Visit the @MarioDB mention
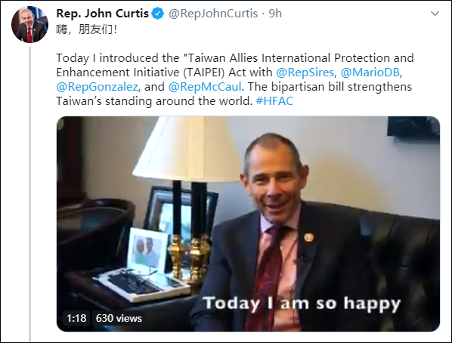 (x=370, y=73)
